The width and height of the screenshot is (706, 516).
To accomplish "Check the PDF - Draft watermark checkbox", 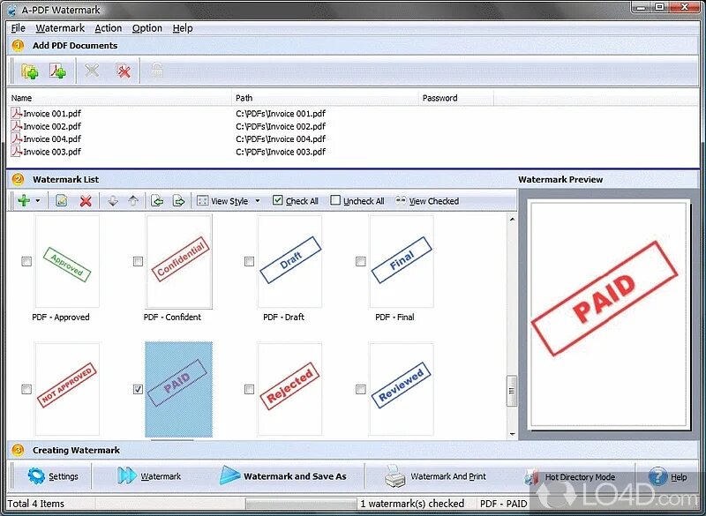I will (249, 261).
